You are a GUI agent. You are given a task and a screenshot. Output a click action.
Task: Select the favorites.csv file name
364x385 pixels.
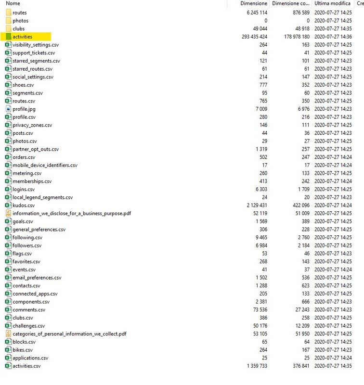click(x=26, y=262)
